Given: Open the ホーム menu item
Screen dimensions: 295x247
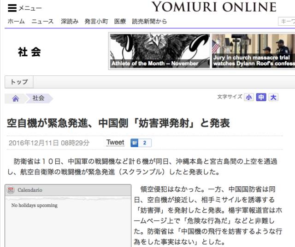Looking at the screenshot, I should click(x=16, y=21).
